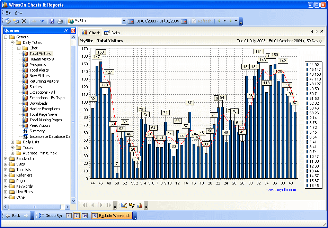
Task: Open the MySite site dropdown
Action: coord(124,21)
